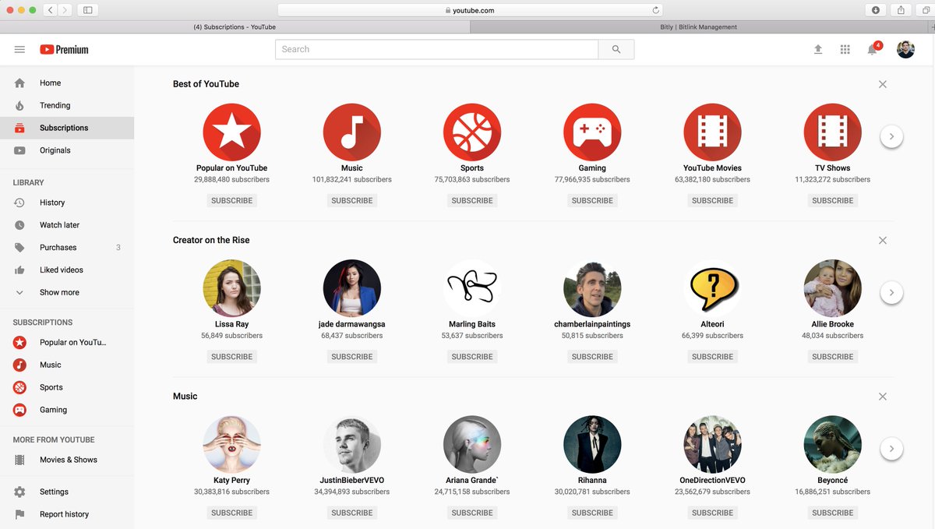Image resolution: width=935 pixels, height=529 pixels.
Task: Open Watch later in the sidebar
Action: [x=67, y=225]
